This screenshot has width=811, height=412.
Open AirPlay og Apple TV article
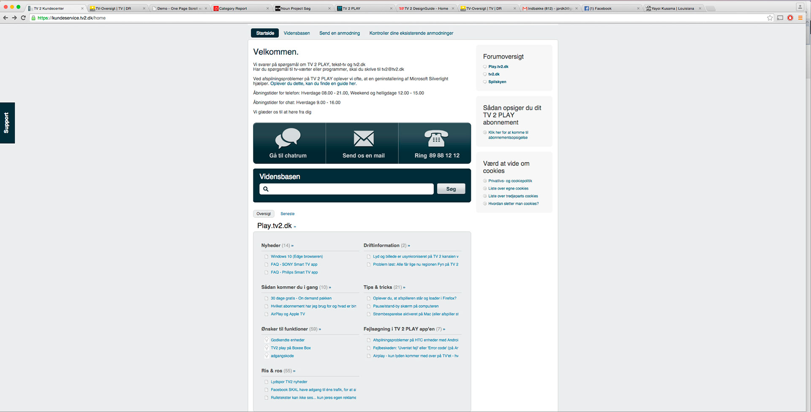[288, 314]
